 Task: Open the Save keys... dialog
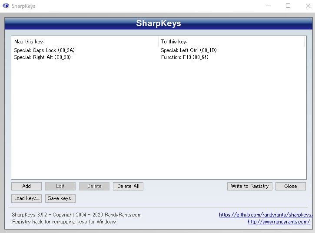[x=60, y=198]
